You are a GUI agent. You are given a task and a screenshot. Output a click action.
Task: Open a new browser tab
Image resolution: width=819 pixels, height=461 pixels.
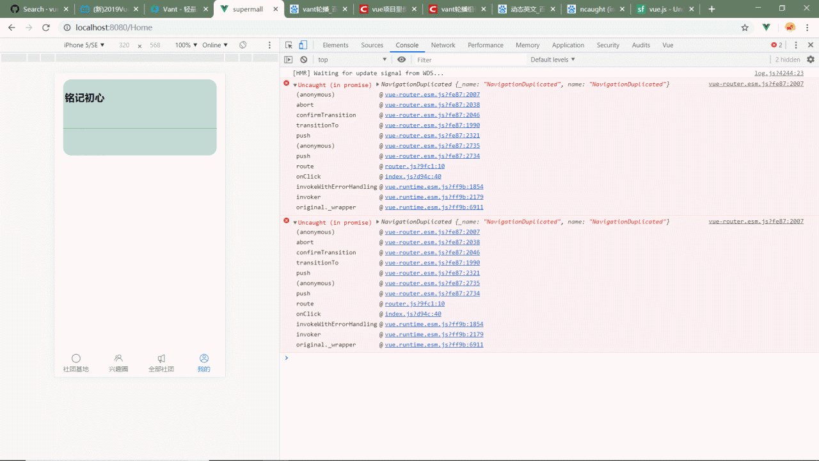pyautogui.click(x=712, y=9)
